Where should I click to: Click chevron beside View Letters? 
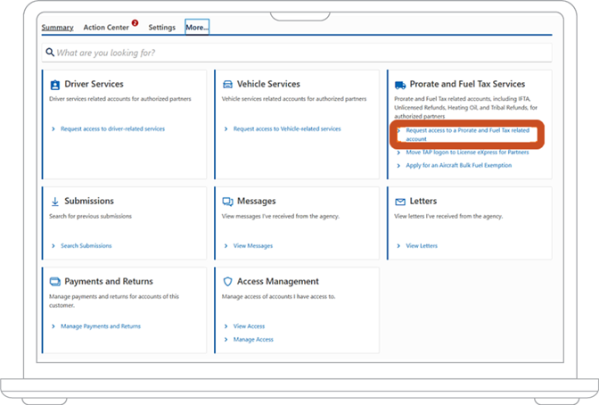[398, 246]
